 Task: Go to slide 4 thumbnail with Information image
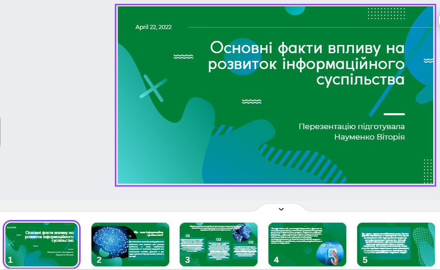point(307,244)
